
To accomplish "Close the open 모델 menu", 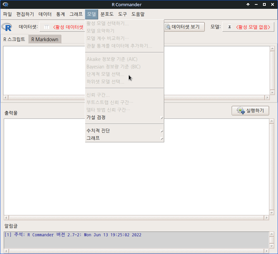I will pos(92,14).
